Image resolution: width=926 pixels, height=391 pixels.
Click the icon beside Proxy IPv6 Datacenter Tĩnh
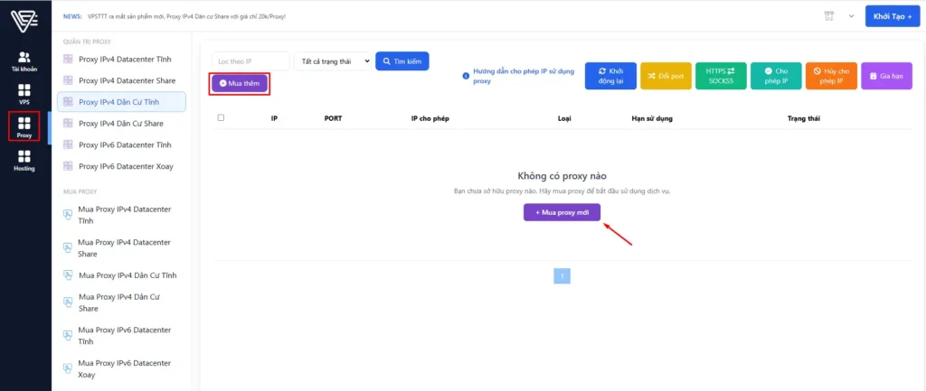click(68, 144)
